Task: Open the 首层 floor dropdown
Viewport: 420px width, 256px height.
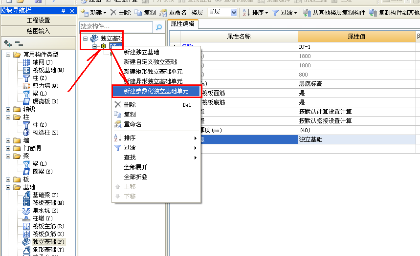Action: pyautogui.click(x=234, y=13)
